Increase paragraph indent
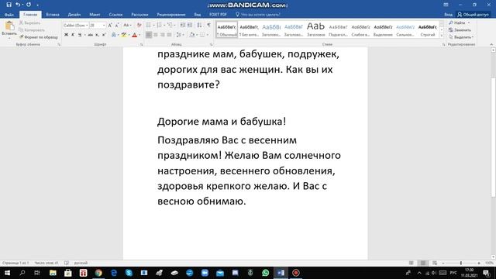Viewport: 496px width, 279px height. pyautogui.click(x=189, y=25)
